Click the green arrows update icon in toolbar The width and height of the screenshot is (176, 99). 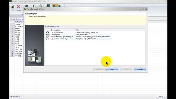pyautogui.click(x=40, y=6)
